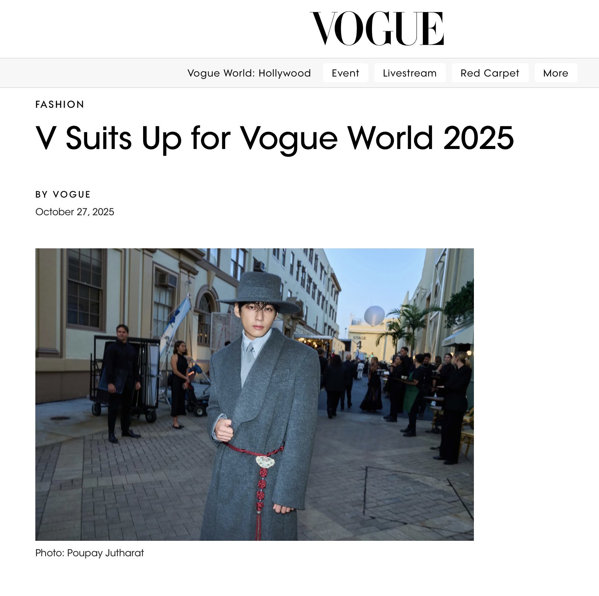
Task: Click the Photo: Poupay Jutharat credit
Action: coord(89,553)
